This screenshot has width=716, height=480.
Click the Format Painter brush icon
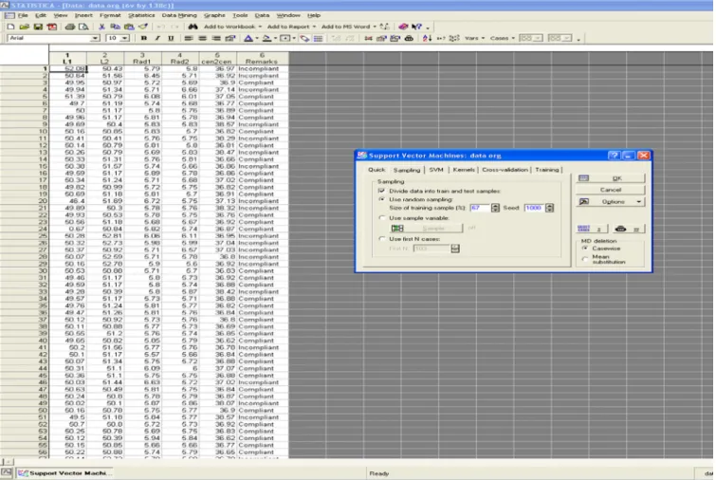pyautogui.click(x=143, y=27)
